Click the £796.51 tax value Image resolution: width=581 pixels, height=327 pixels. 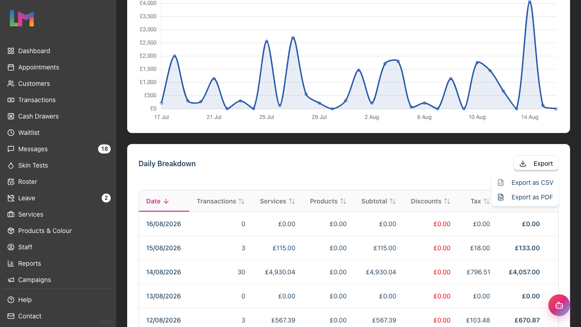[478, 272]
